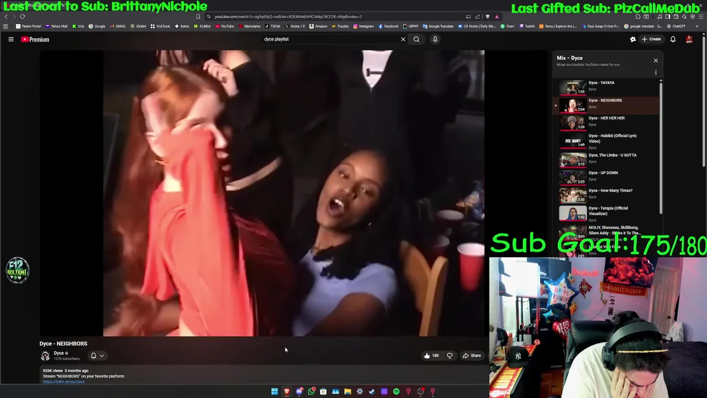
Task: Open the Mix playlist three-dot options
Action: 656,72
